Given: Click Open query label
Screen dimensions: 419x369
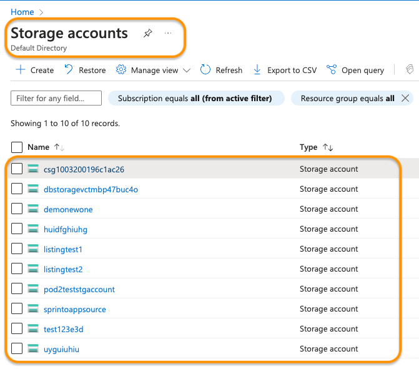Looking at the screenshot, I should click(x=363, y=71).
